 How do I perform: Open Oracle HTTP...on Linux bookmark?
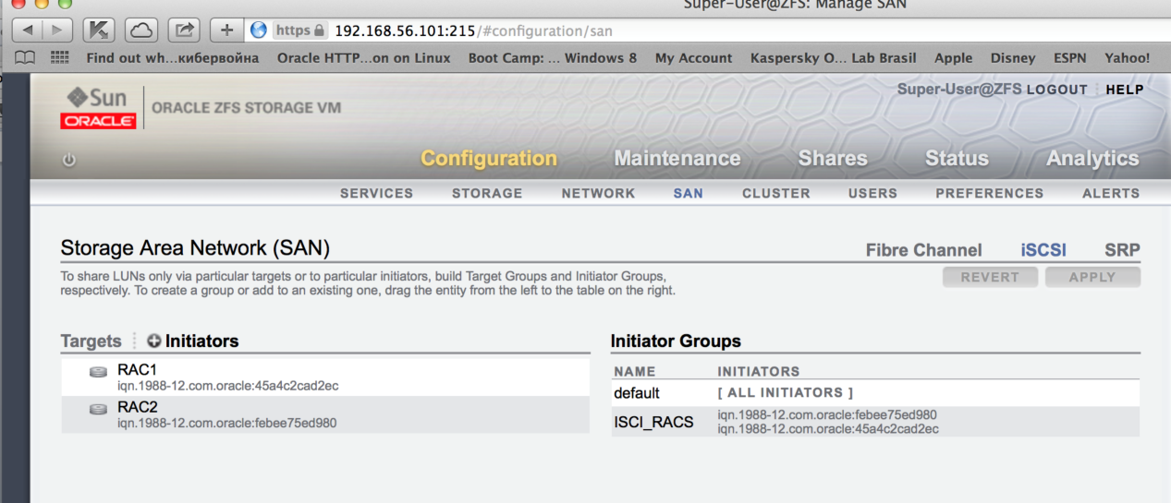(x=364, y=57)
